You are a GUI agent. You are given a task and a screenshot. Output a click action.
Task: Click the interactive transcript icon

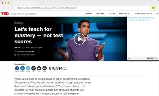pyautogui.click(x=15, y=55)
